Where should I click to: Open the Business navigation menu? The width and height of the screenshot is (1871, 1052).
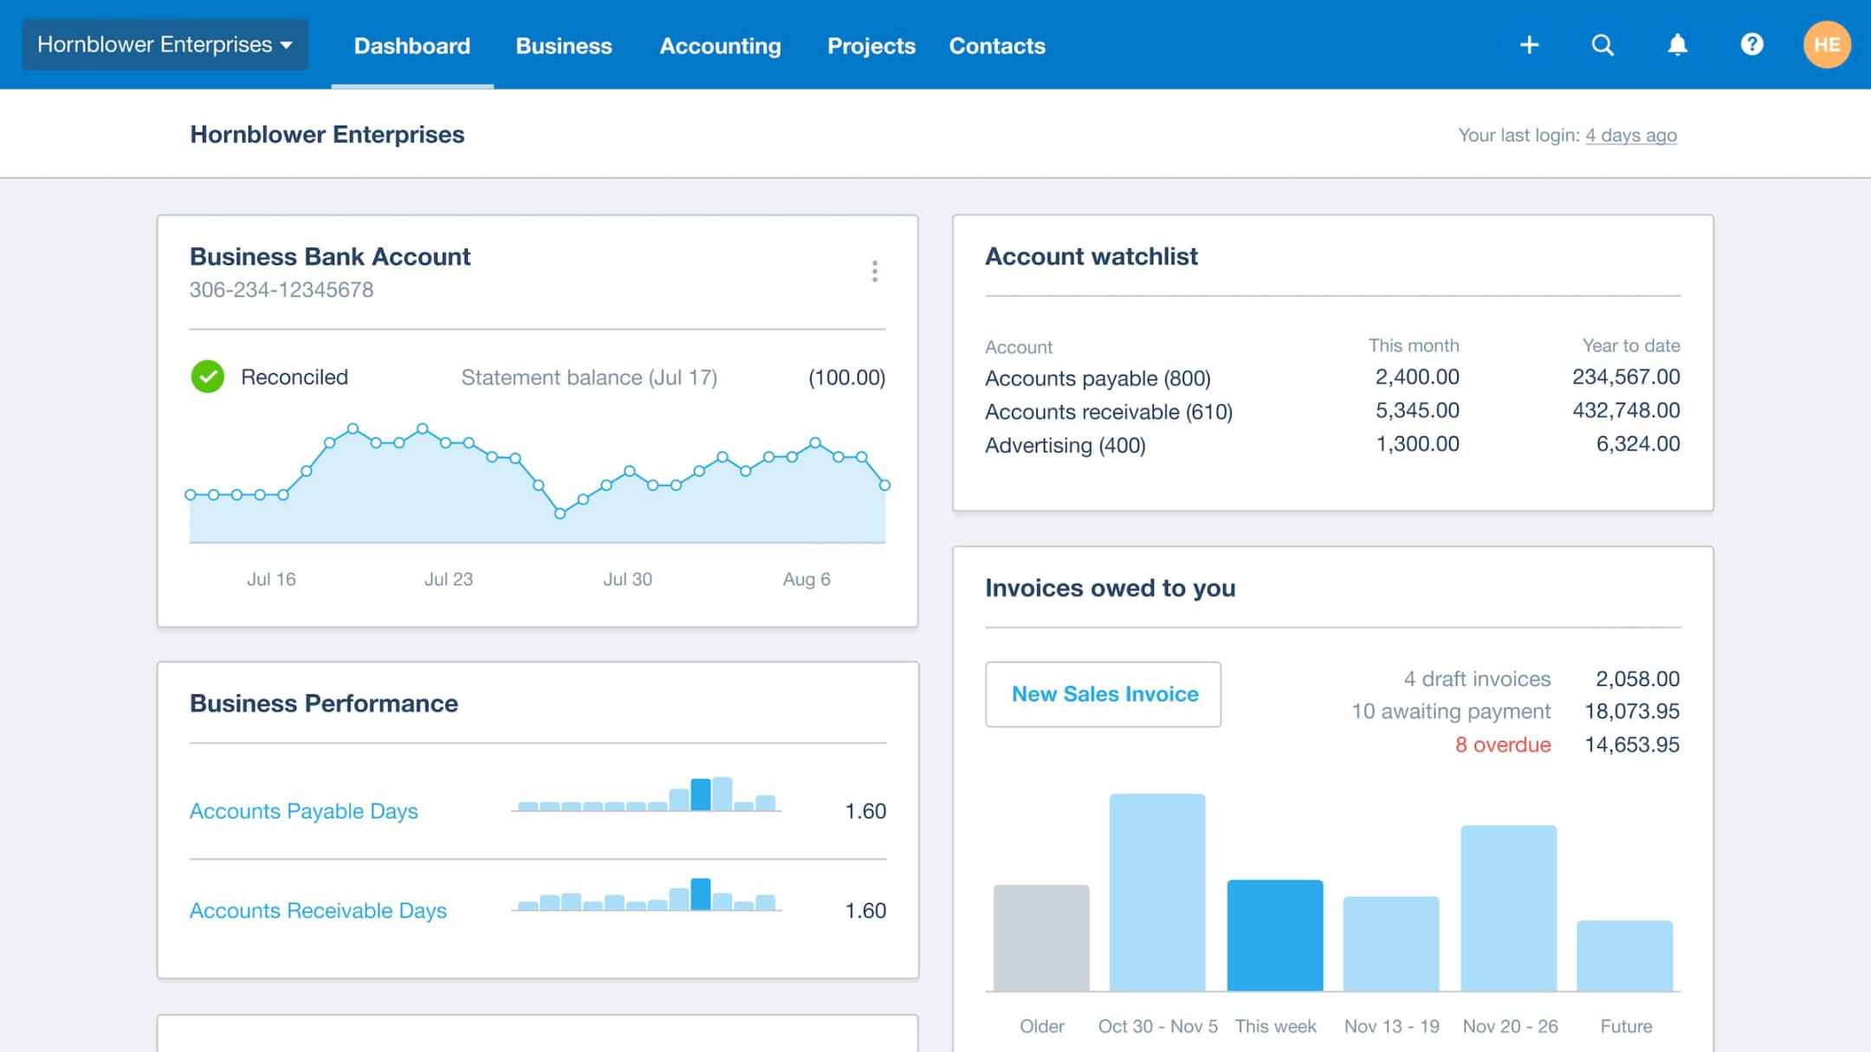pyautogui.click(x=564, y=45)
